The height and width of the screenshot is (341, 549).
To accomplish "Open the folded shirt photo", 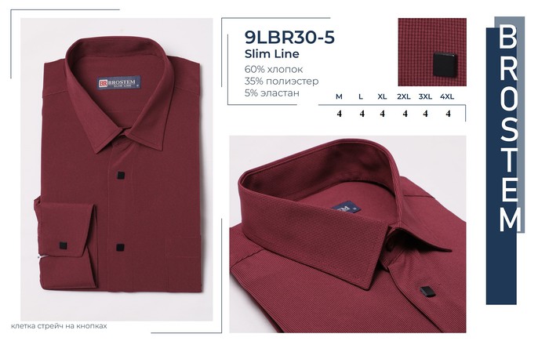I will click(117, 169).
